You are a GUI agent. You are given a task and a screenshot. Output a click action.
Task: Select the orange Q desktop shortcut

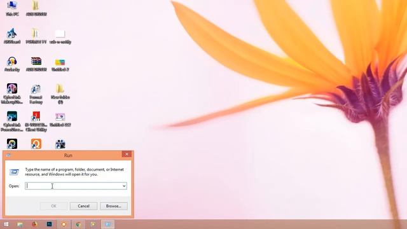tap(36, 144)
